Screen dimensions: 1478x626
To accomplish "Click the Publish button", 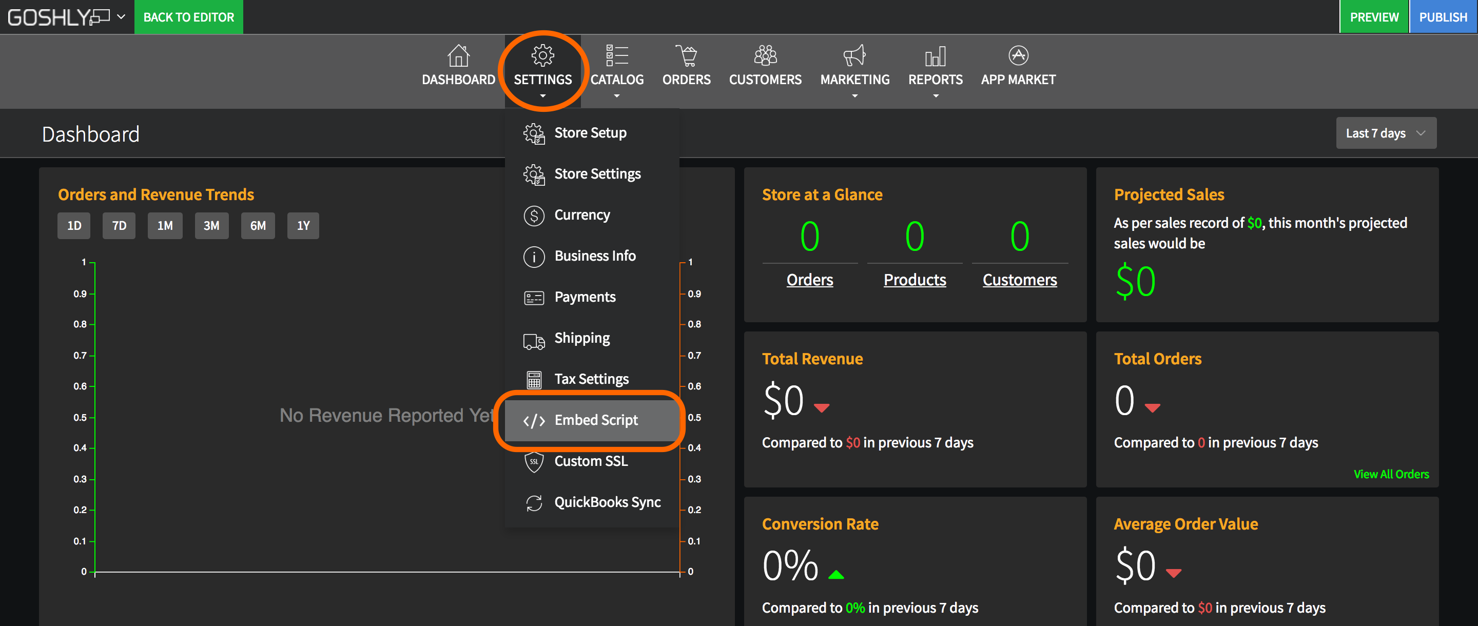I will [1443, 16].
